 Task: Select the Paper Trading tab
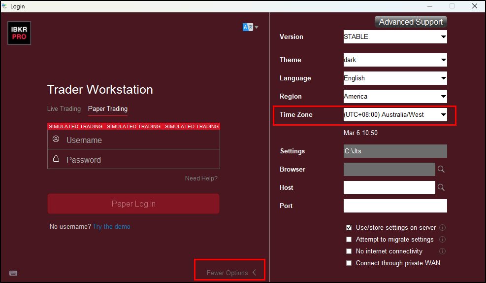tap(108, 108)
